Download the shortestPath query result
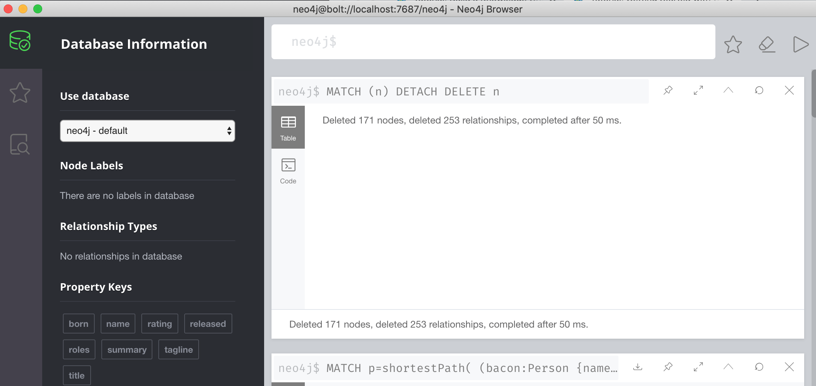The height and width of the screenshot is (386, 816). [638, 367]
